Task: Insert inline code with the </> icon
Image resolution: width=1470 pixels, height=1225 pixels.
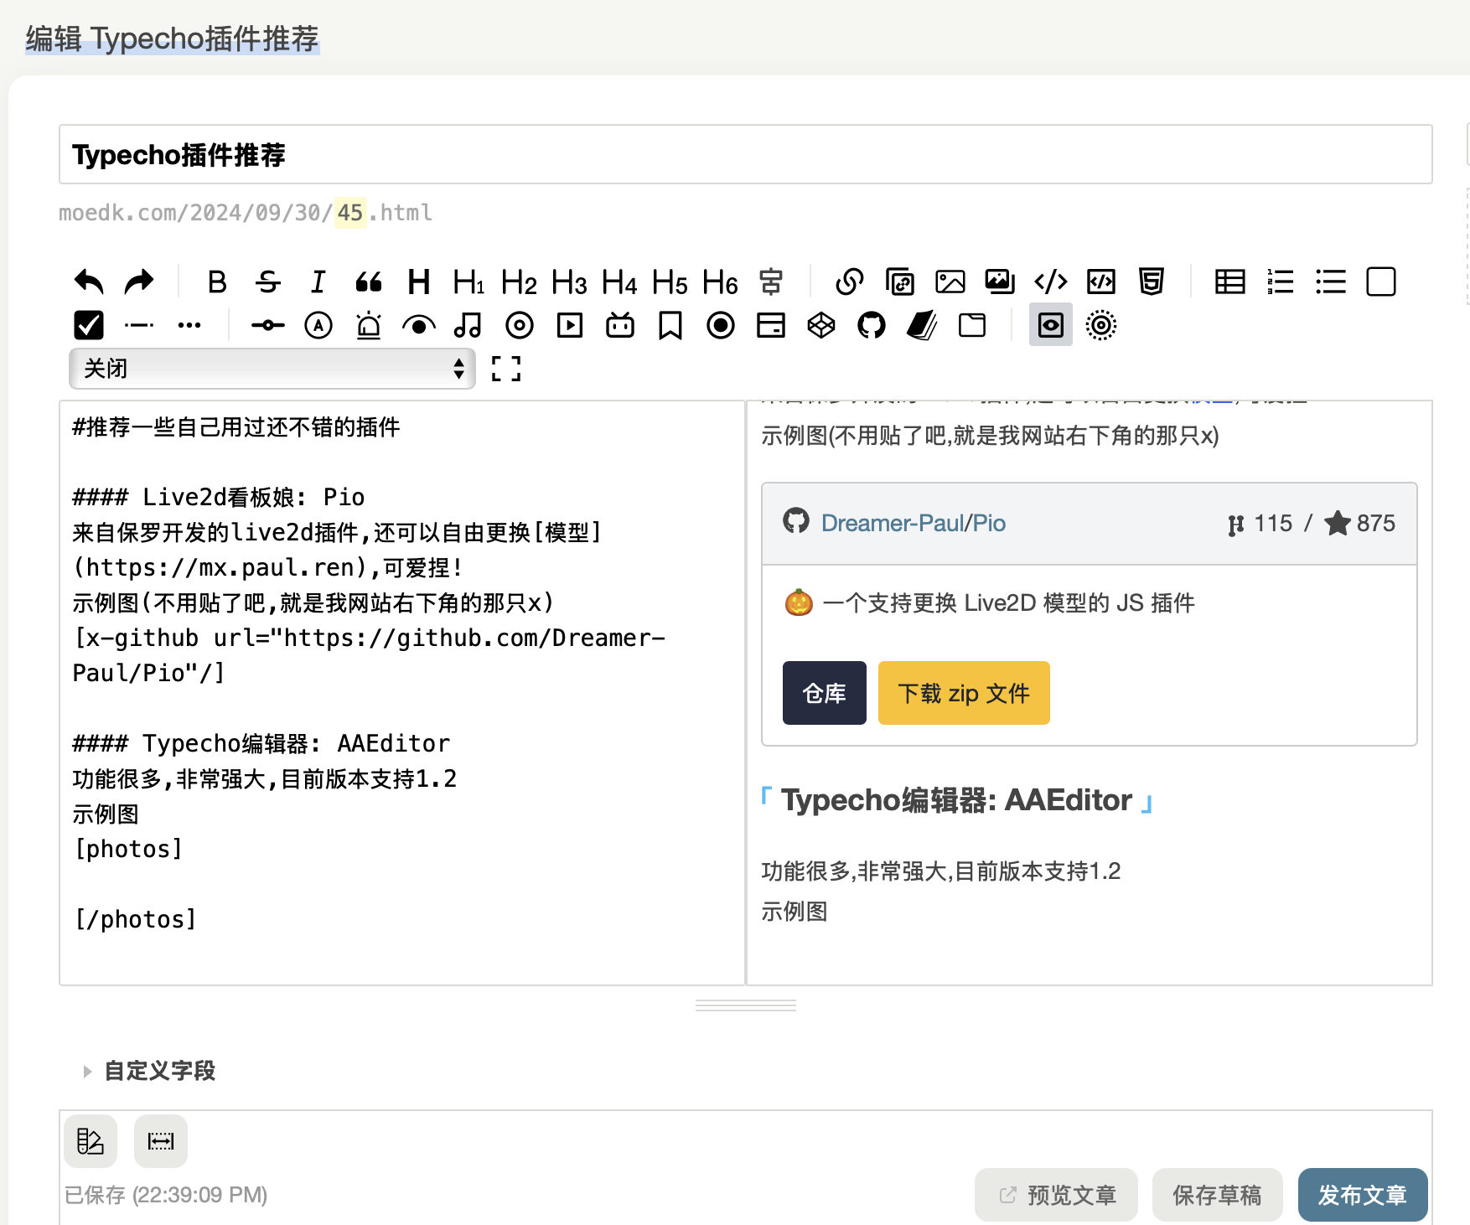Action: coord(1051,282)
